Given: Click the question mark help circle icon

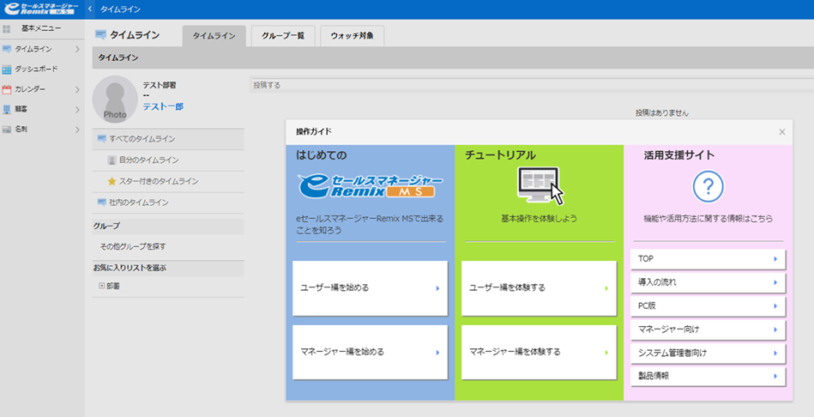Looking at the screenshot, I should [708, 186].
